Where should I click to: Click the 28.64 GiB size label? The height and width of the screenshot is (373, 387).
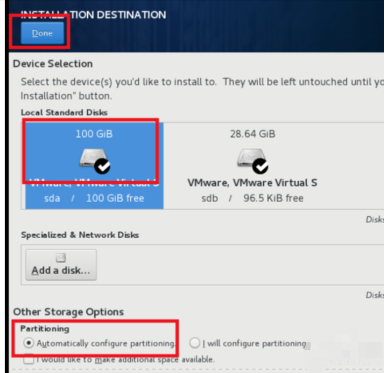click(x=252, y=134)
